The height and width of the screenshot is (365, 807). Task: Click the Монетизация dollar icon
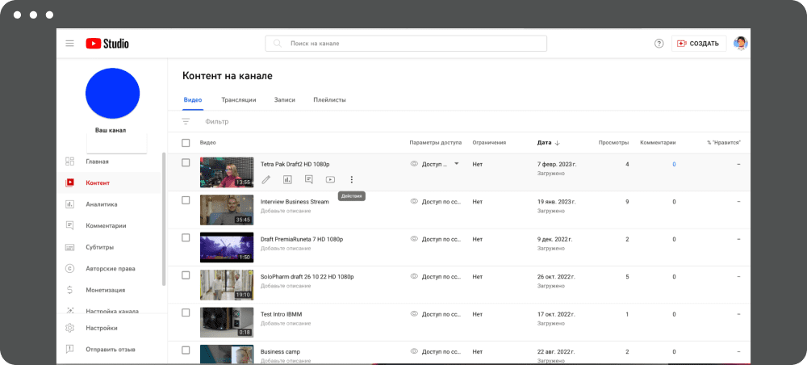(x=70, y=290)
